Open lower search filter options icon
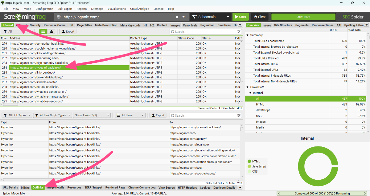This screenshot has width=370, height=196. coord(239,115)
